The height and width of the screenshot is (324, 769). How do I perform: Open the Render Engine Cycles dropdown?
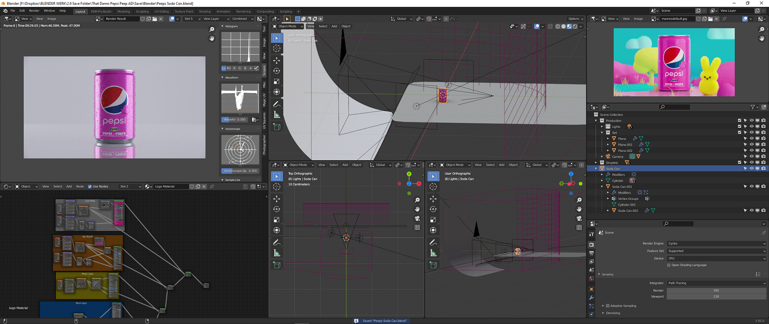717,243
